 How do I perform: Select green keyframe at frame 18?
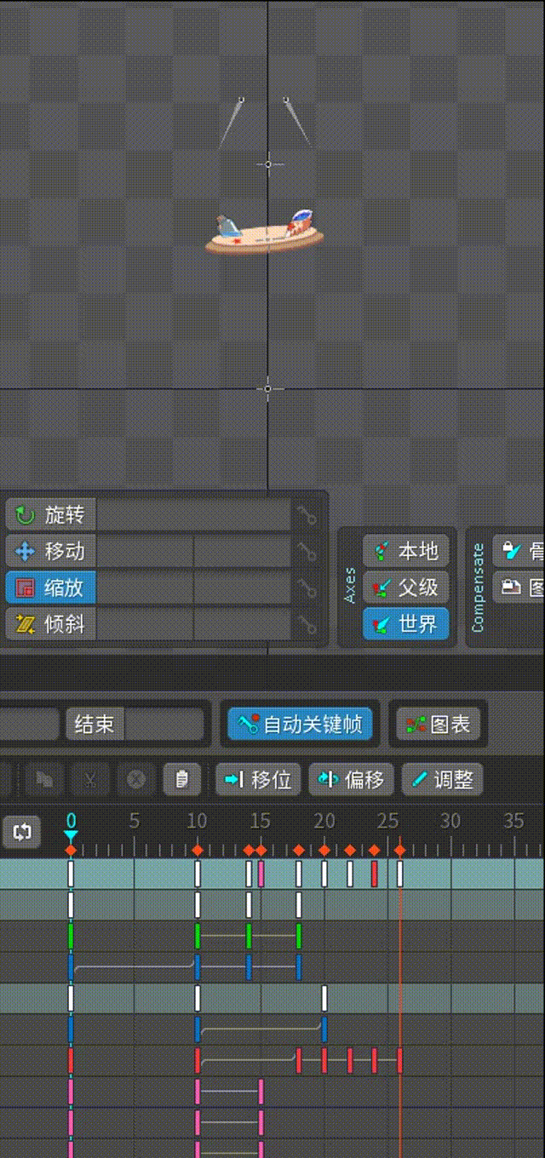pyautogui.click(x=299, y=936)
